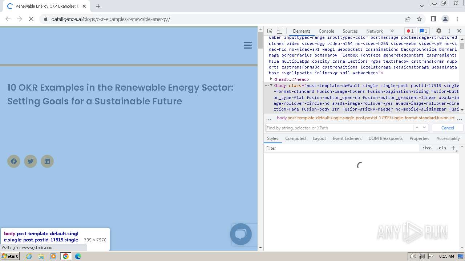465x261 pixels.
Task: Open the Accessibility sidebar tab
Action: point(448,138)
